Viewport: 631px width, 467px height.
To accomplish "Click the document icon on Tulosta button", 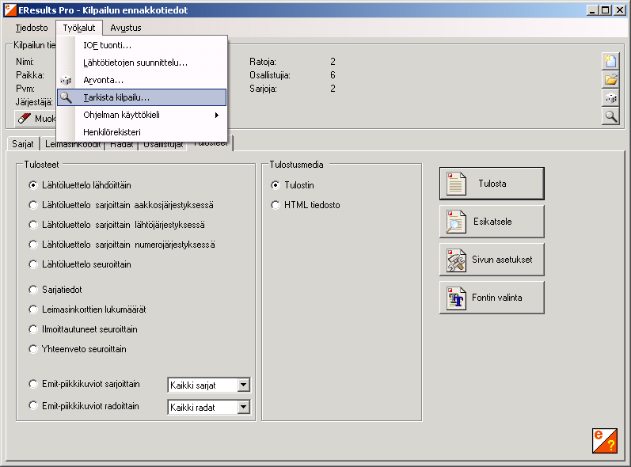I will coord(456,184).
